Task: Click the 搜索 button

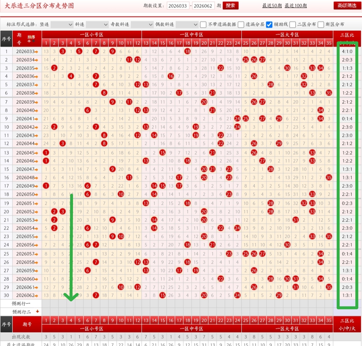Action: click(x=231, y=6)
